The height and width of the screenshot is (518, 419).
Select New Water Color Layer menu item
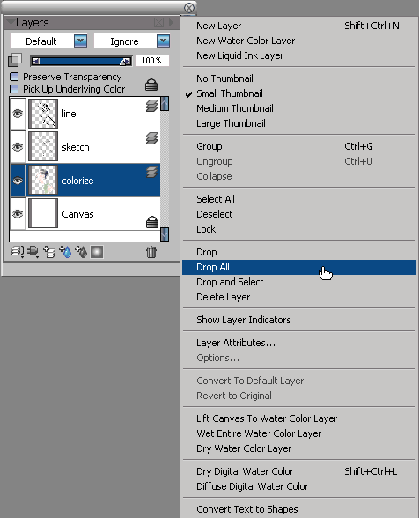tap(246, 41)
